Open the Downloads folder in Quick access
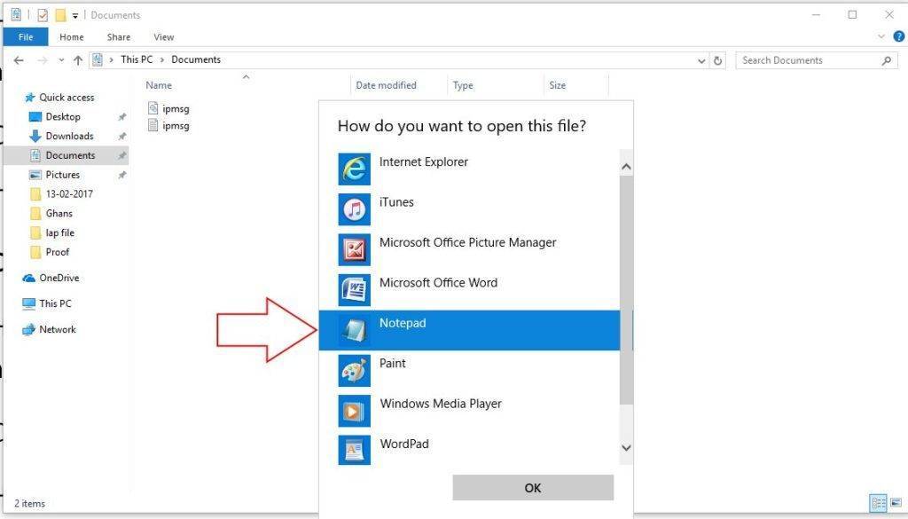908x519 pixels. pyautogui.click(x=69, y=136)
